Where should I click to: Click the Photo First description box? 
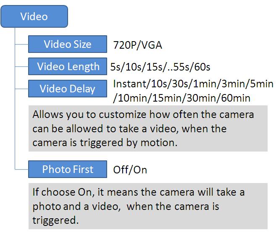tap(148, 206)
